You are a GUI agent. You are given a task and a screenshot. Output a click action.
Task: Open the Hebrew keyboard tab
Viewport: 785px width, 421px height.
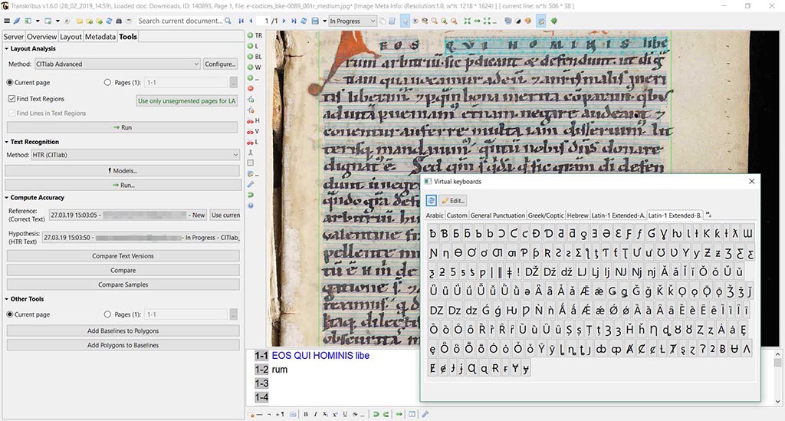pos(577,215)
